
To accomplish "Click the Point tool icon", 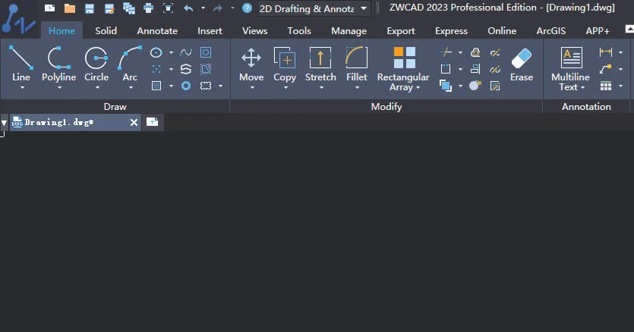I will click(156, 69).
